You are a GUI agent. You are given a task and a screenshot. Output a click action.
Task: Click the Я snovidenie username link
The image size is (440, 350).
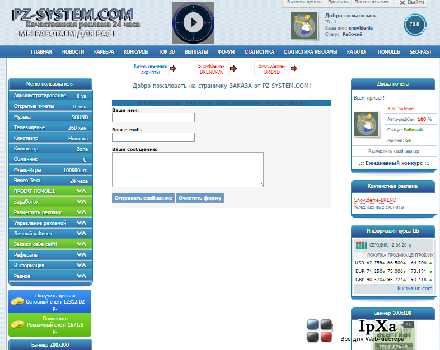pyautogui.click(x=400, y=108)
